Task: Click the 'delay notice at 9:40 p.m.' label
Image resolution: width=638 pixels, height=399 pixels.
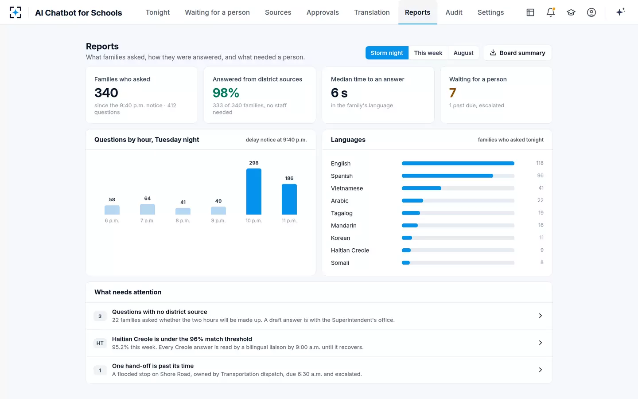Action: [x=276, y=140]
